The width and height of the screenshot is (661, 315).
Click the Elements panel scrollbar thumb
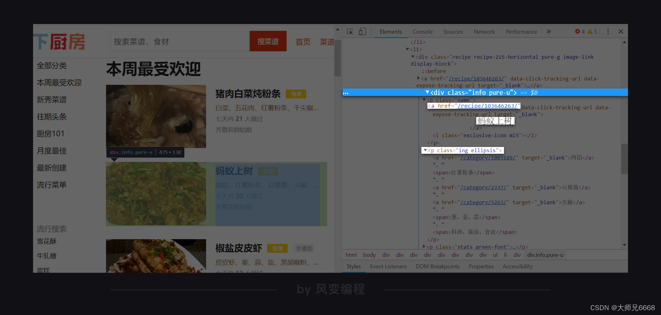624,159
